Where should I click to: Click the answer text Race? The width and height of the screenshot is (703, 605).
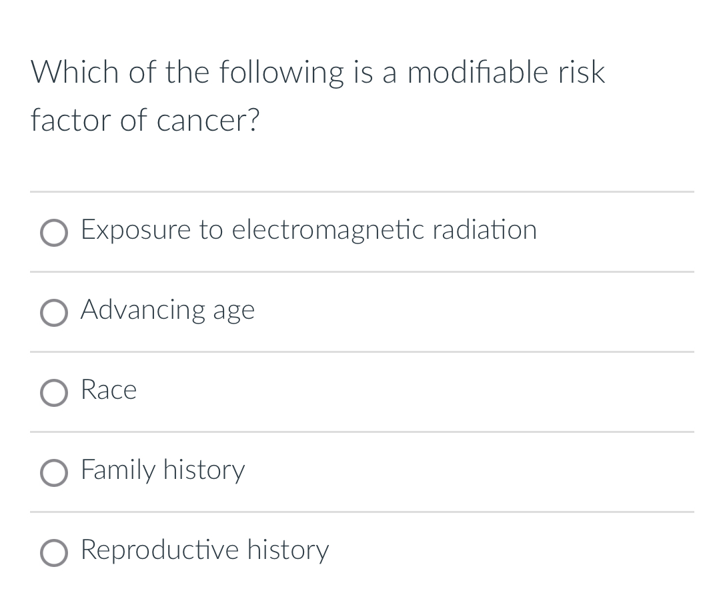click(108, 391)
